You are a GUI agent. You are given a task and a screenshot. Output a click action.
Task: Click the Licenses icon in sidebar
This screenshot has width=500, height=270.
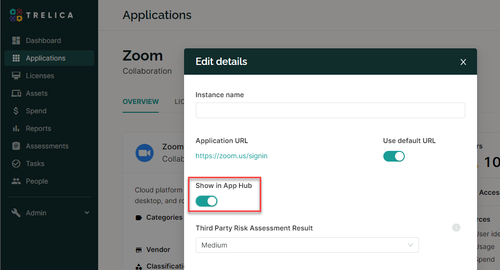16,76
